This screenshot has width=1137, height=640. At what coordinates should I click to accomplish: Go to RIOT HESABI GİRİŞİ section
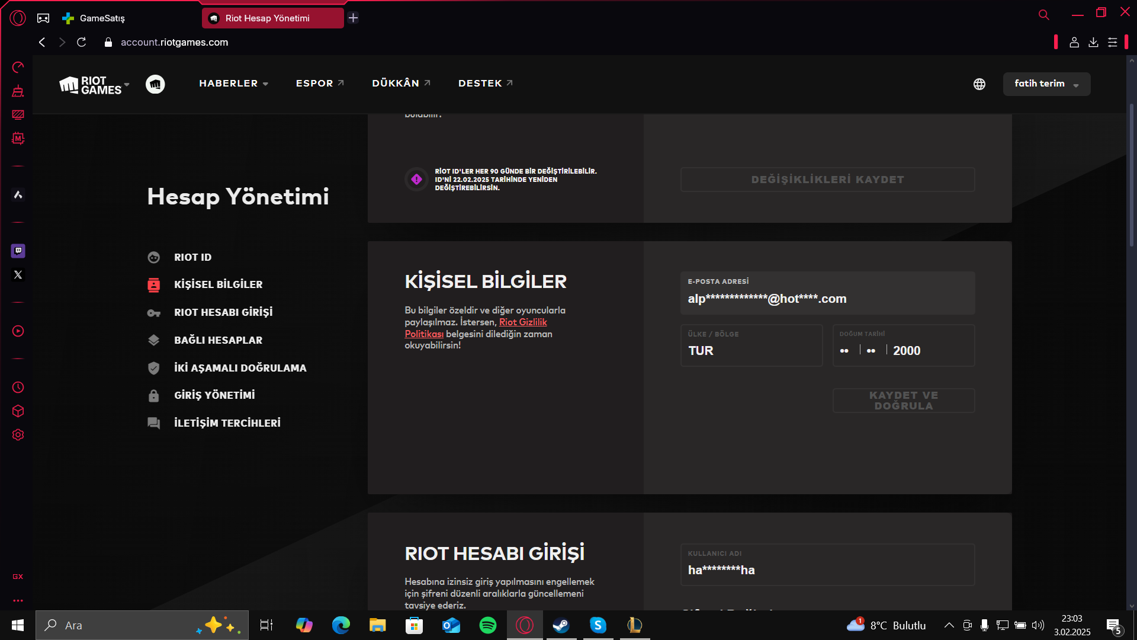210,312
